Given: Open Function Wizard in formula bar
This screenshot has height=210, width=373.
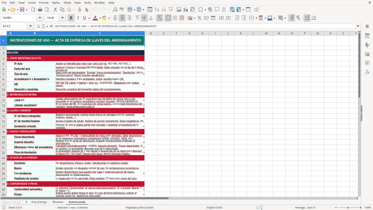Looking at the screenshot, I should (x=39, y=26).
